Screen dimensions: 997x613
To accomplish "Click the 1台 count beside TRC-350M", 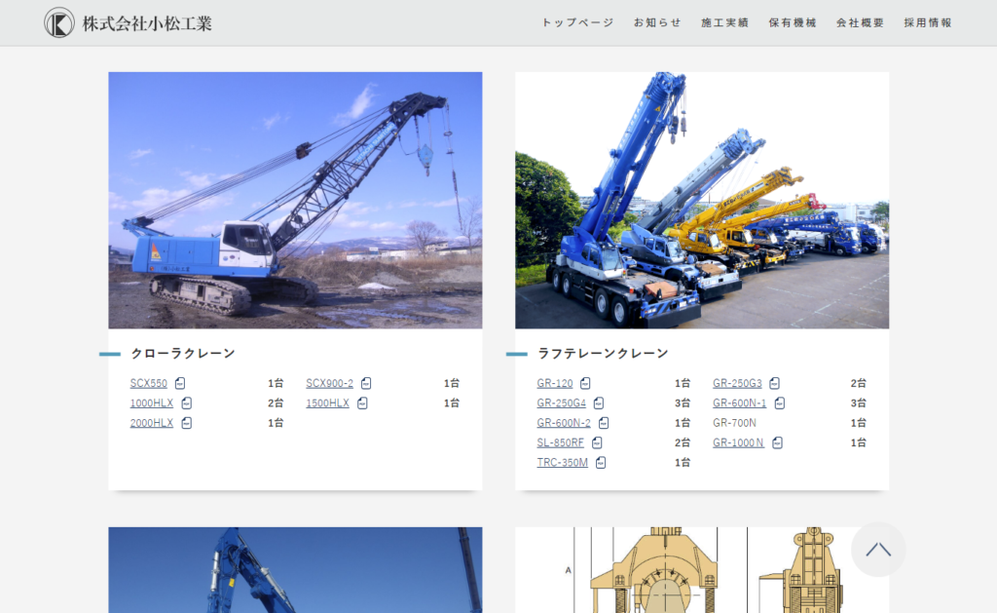I will [683, 462].
